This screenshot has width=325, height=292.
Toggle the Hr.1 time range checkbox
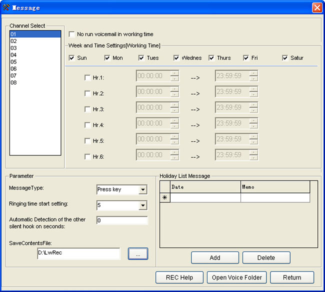tap(88, 77)
